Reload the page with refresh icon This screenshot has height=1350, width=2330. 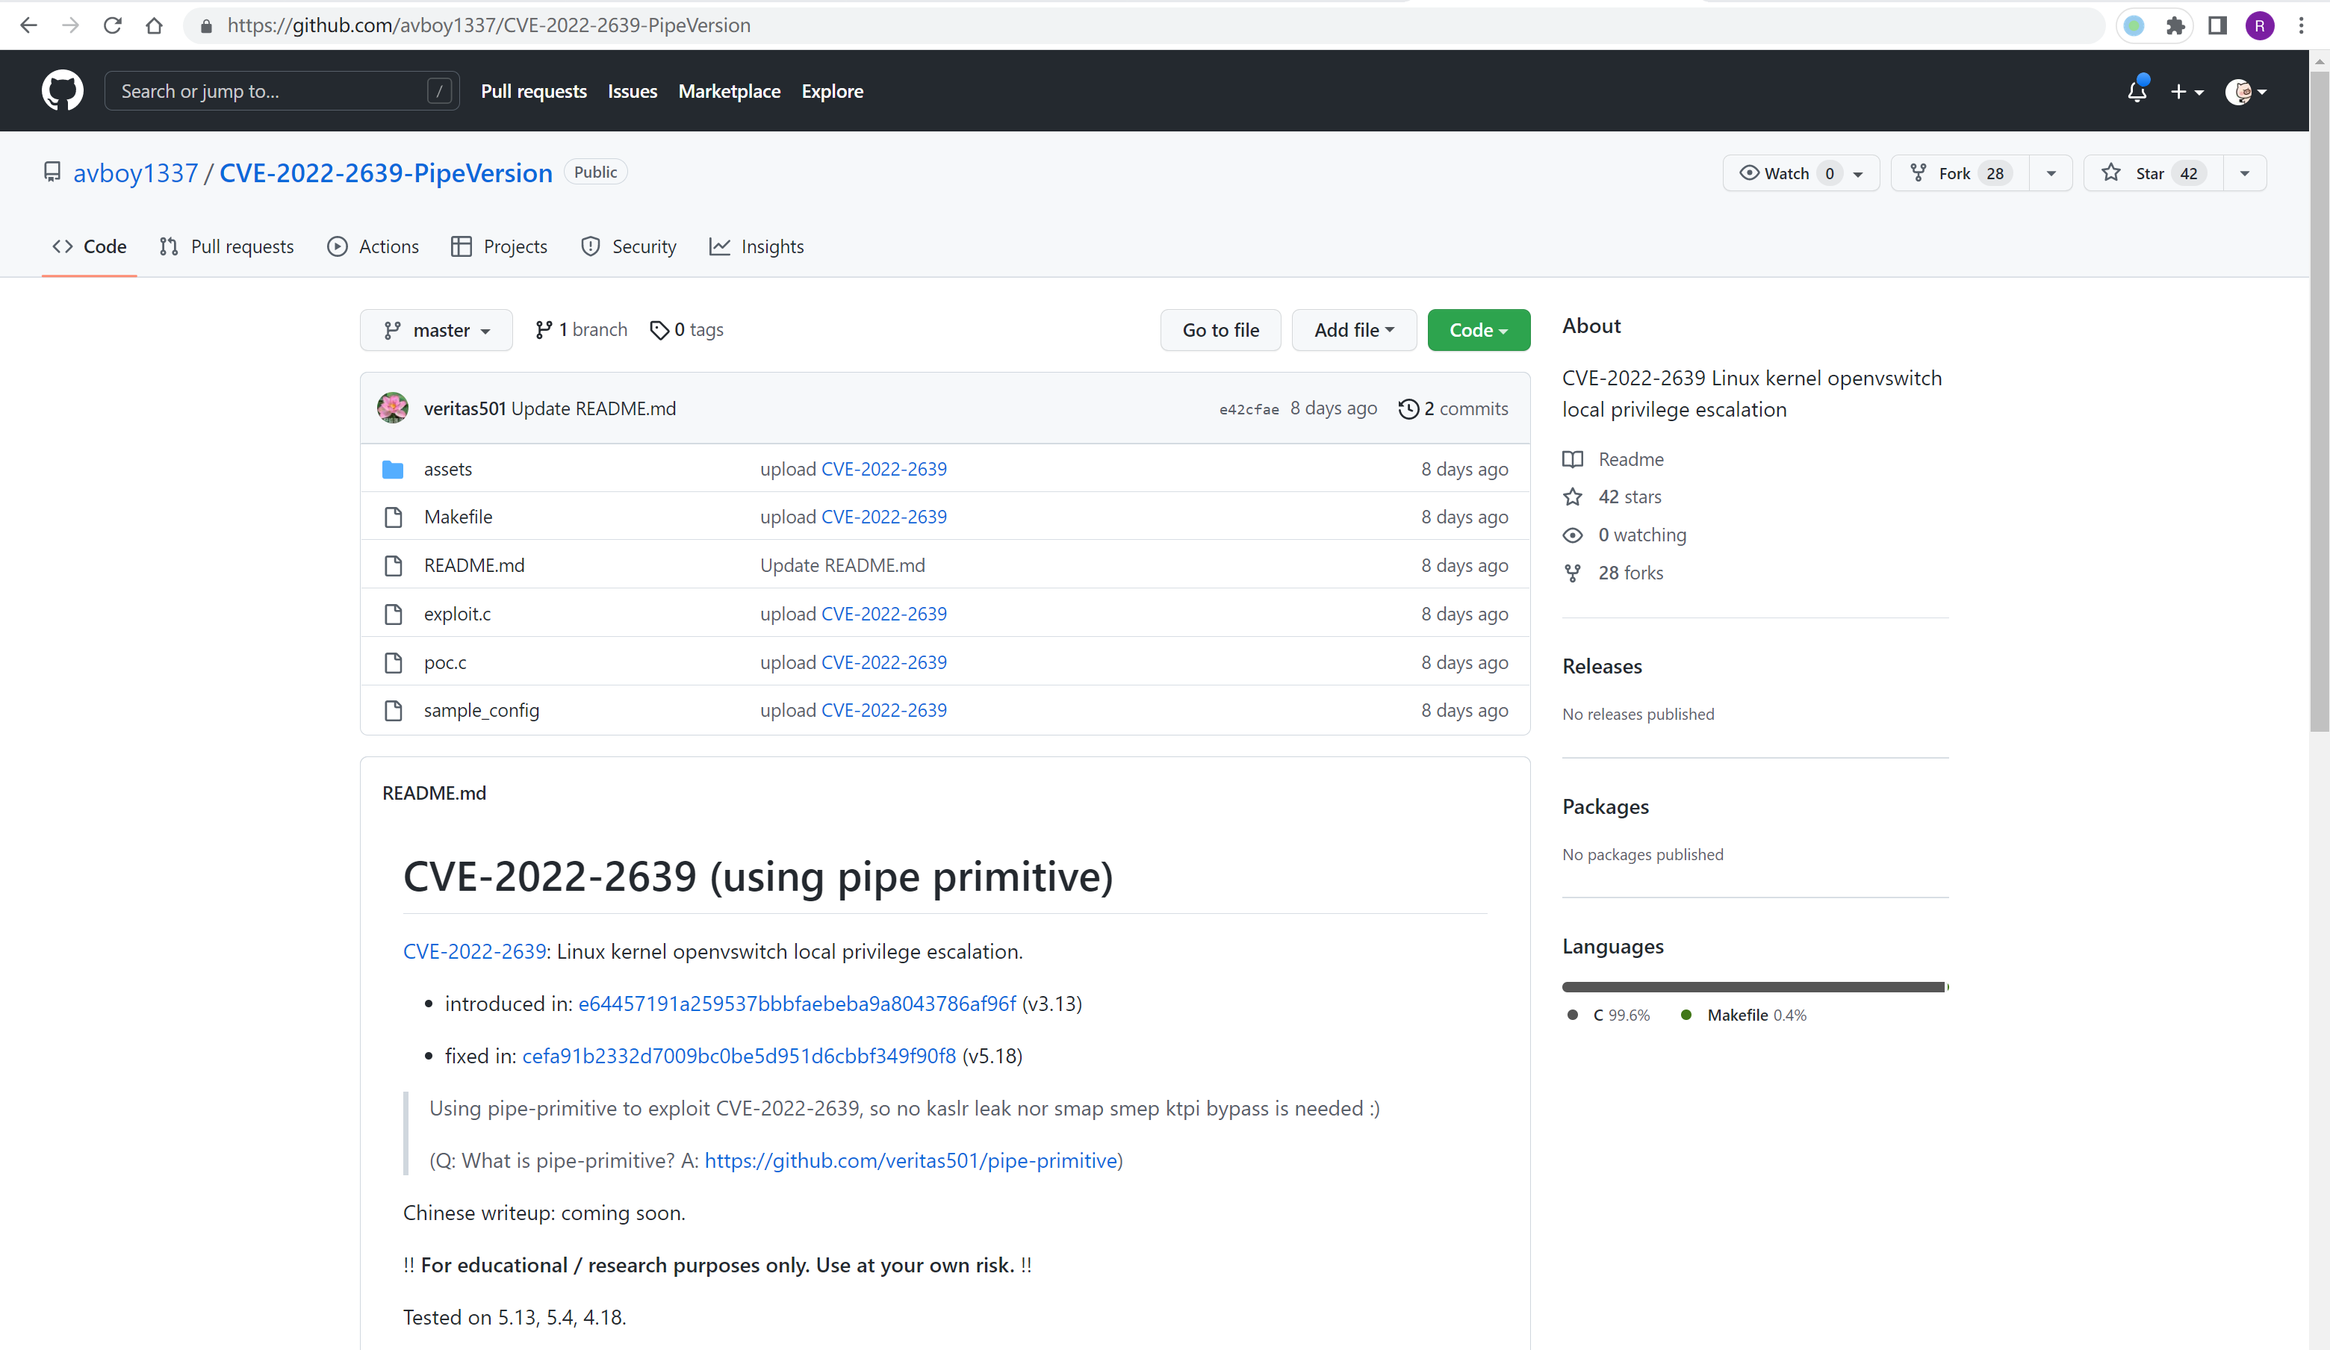click(x=113, y=26)
